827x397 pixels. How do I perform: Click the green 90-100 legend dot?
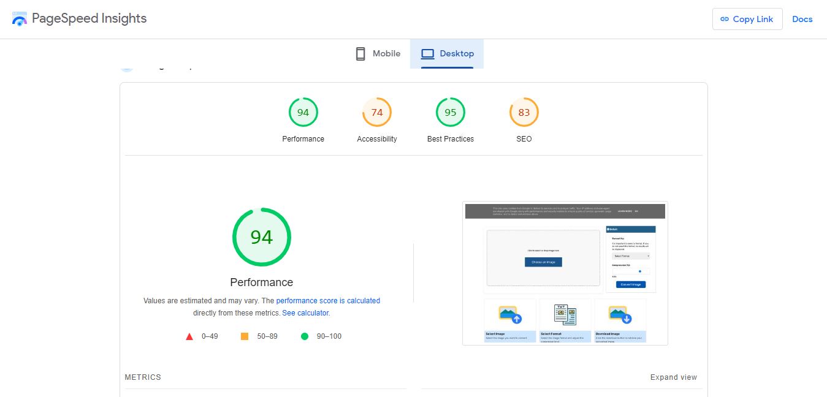pyautogui.click(x=304, y=336)
